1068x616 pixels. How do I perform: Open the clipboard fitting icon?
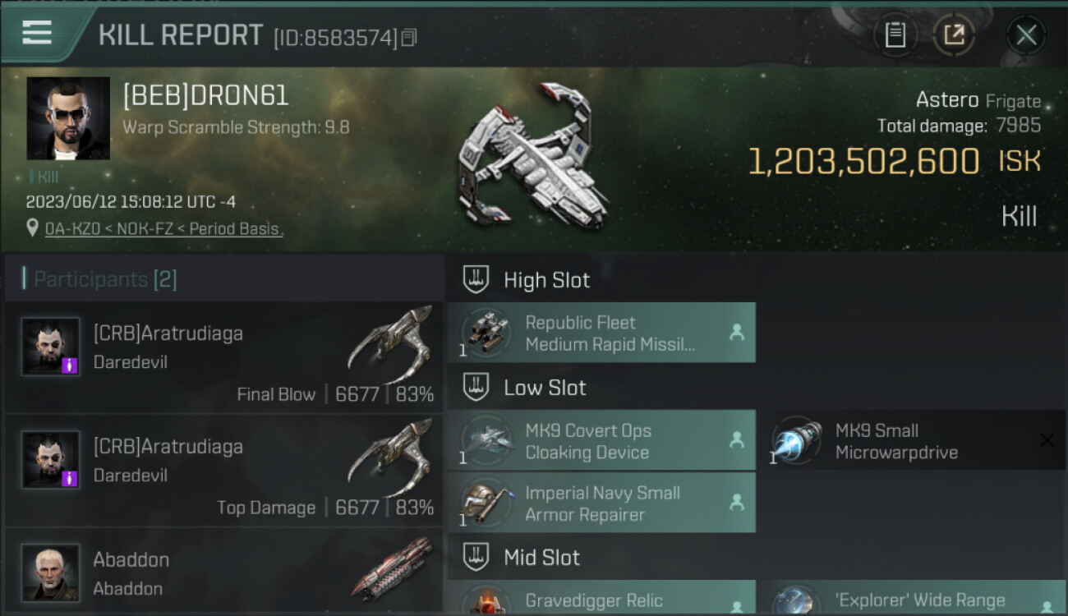pyautogui.click(x=895, y=35)
